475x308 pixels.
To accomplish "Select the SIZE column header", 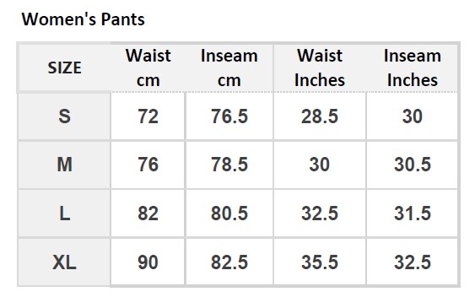I will click(x=64, y=68).
